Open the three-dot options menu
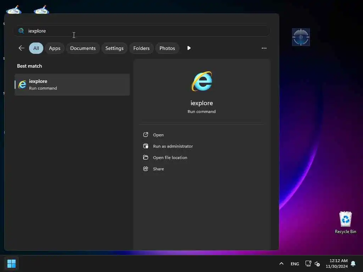The width and height of the screenshot is (363, 272). click(264, 48)
